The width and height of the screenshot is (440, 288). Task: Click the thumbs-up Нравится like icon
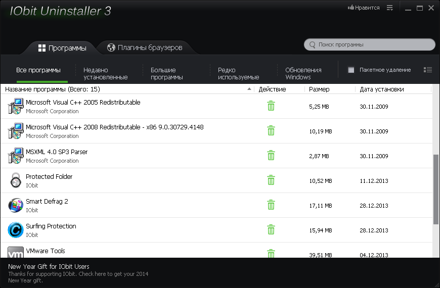pos(351,8)
